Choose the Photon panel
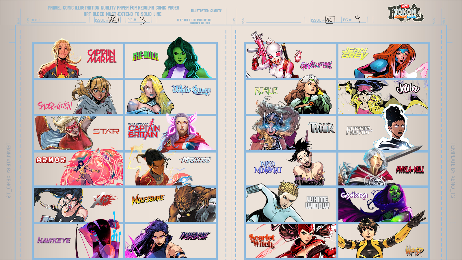 pyautogui.click(x=383, y=133)
